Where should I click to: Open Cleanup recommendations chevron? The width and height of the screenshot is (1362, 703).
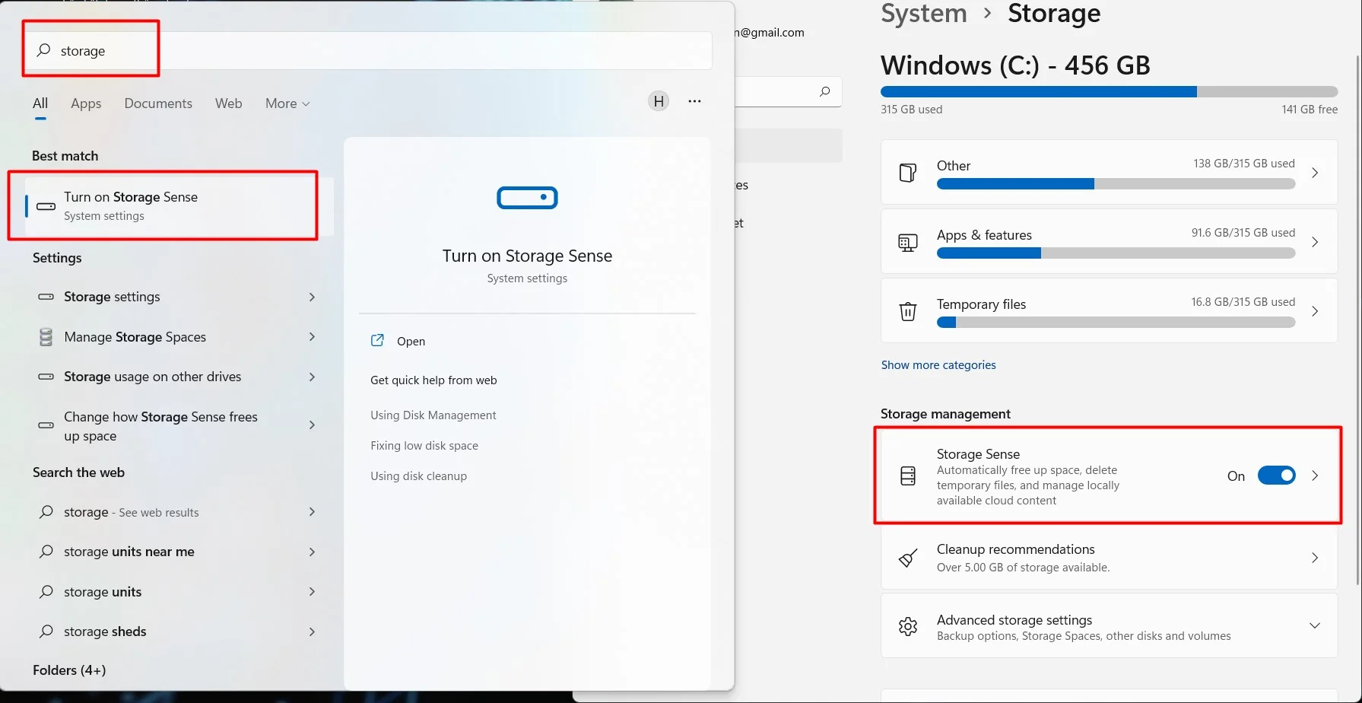point(1315,558)
